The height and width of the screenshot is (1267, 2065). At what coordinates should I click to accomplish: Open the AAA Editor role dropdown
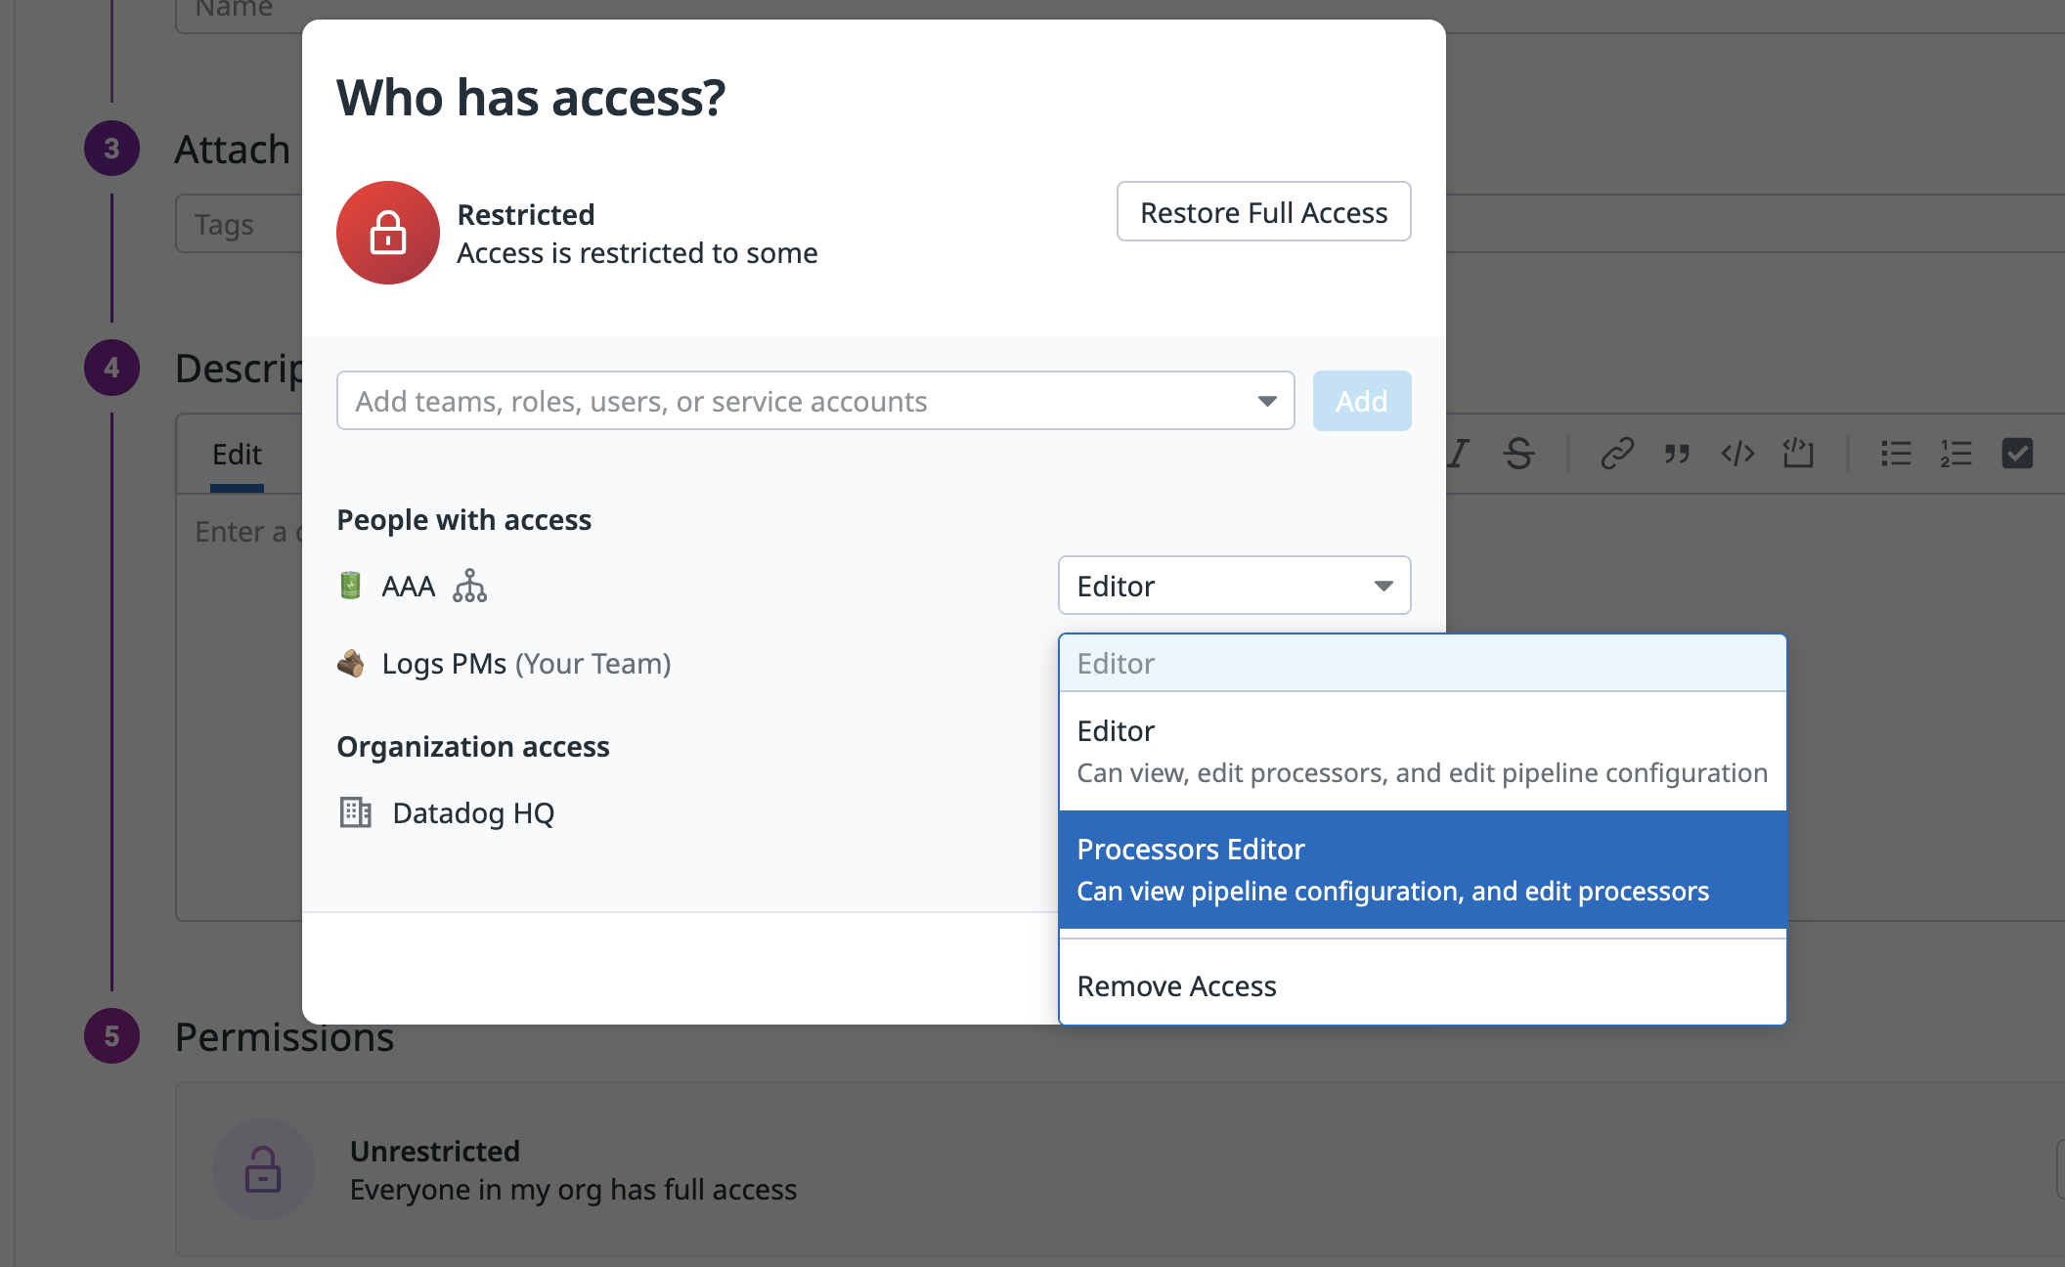[x=1234, y=586]
